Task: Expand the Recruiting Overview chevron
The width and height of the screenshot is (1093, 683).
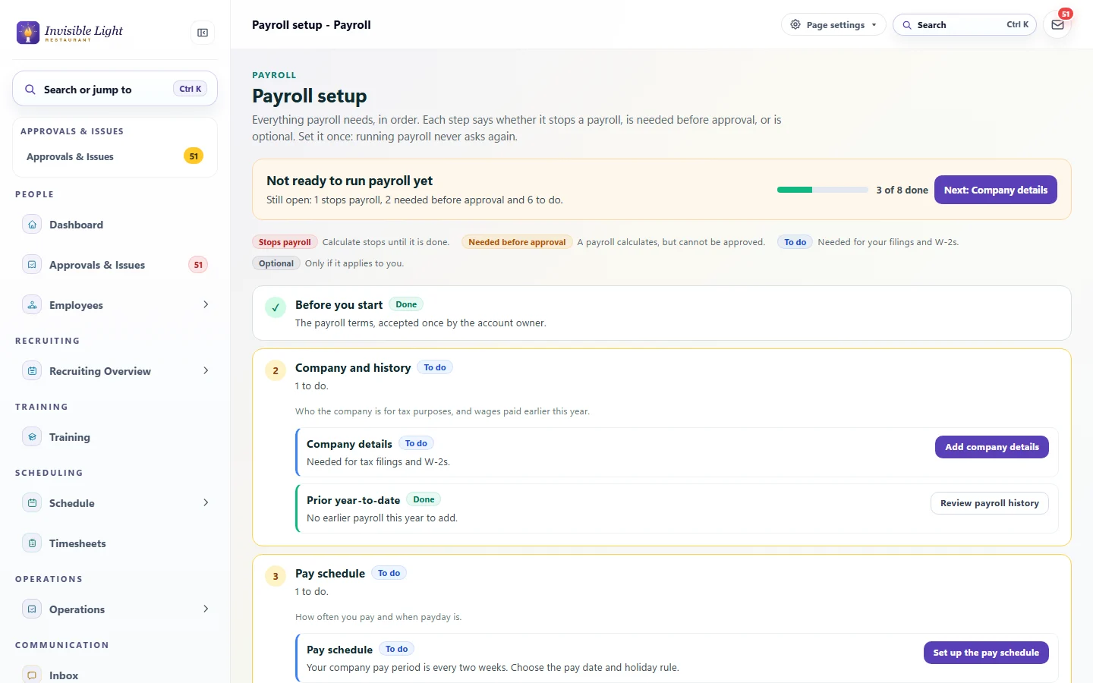Action: click(206, 370)
